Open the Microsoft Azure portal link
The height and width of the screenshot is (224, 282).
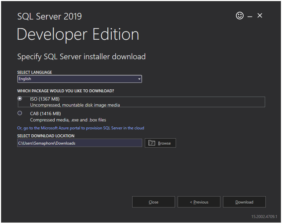[x=81, y=128]
